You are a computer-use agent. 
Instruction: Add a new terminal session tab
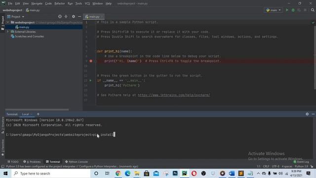[x=38, y=114]
